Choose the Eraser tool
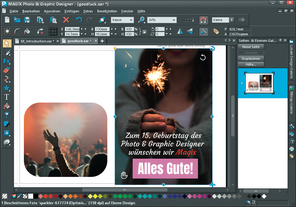Screen dimensions: 296x207 point(7,70)
